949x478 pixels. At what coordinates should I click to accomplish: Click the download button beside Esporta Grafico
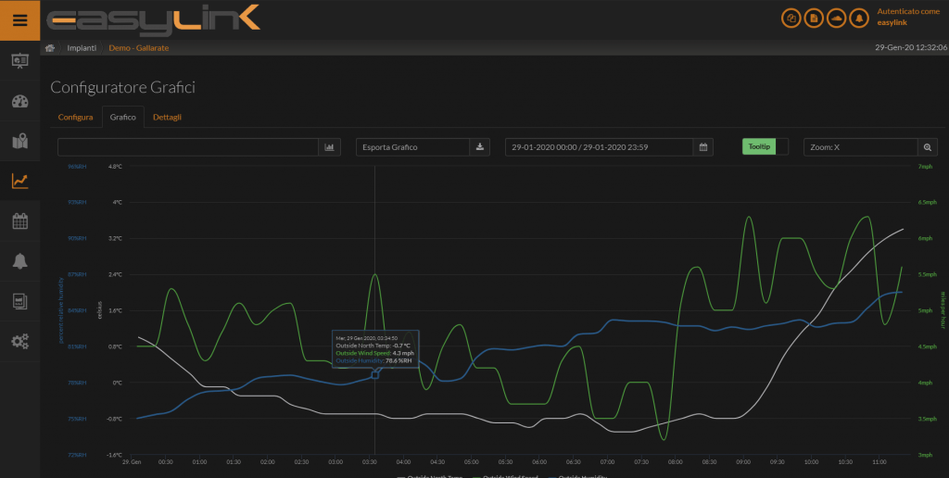pyautogui.click(x=480, y=147)
